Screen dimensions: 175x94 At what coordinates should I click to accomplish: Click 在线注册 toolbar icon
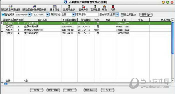point(95,8)
